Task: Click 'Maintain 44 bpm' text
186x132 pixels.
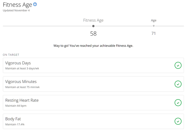Action: click(16, 106)
